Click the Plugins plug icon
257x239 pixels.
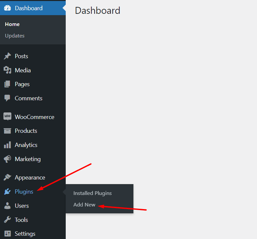coord(7,192)
